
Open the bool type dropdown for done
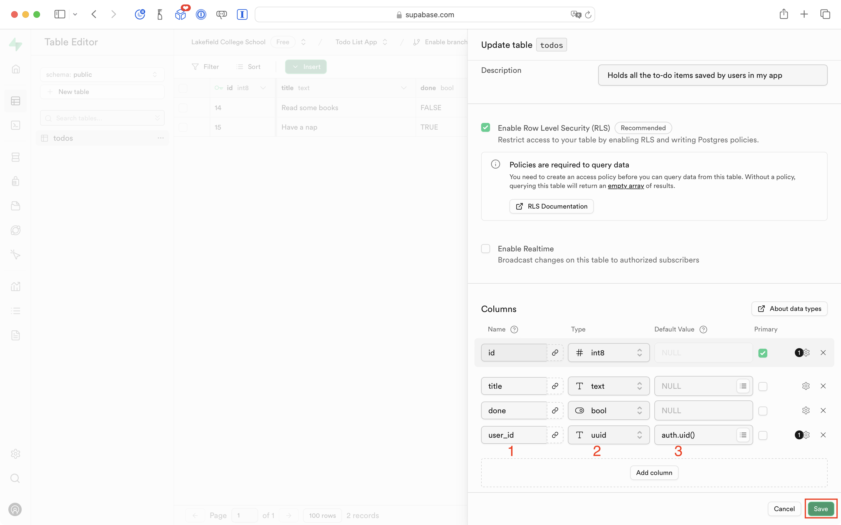(x=608, y=410)
